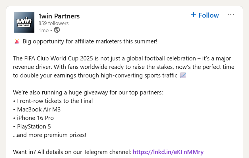Open the three-dot post options menu
This screenshot has width=249, height=158.
231,15
